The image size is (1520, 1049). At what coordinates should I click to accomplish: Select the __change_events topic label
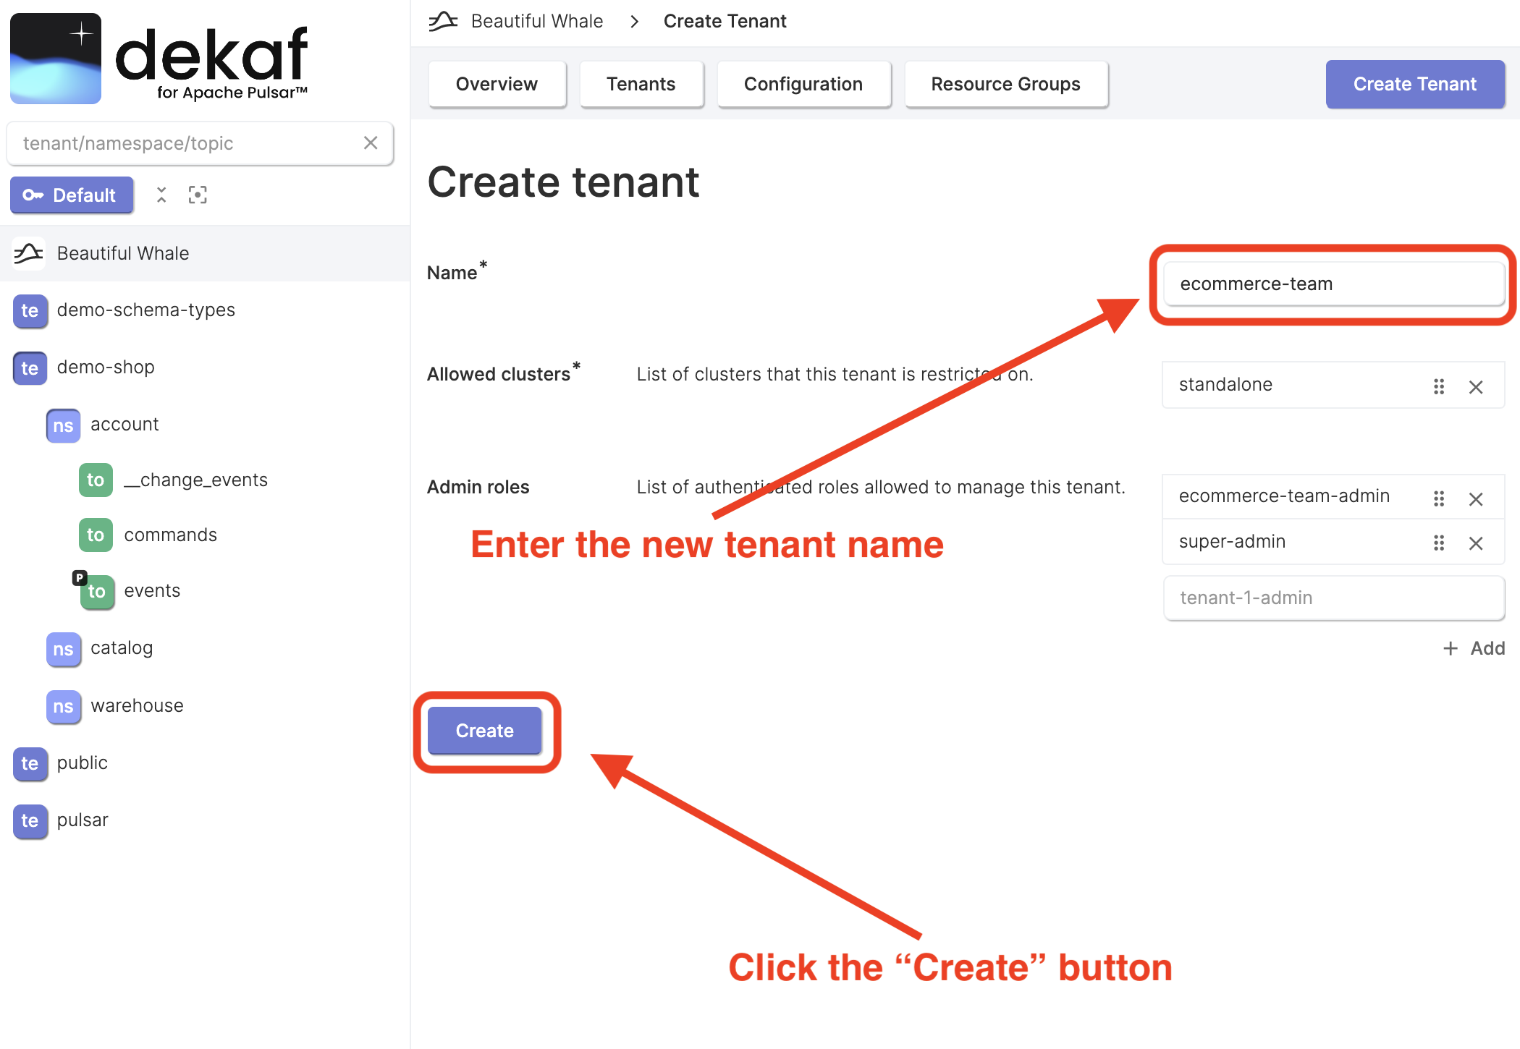point(196,480)
